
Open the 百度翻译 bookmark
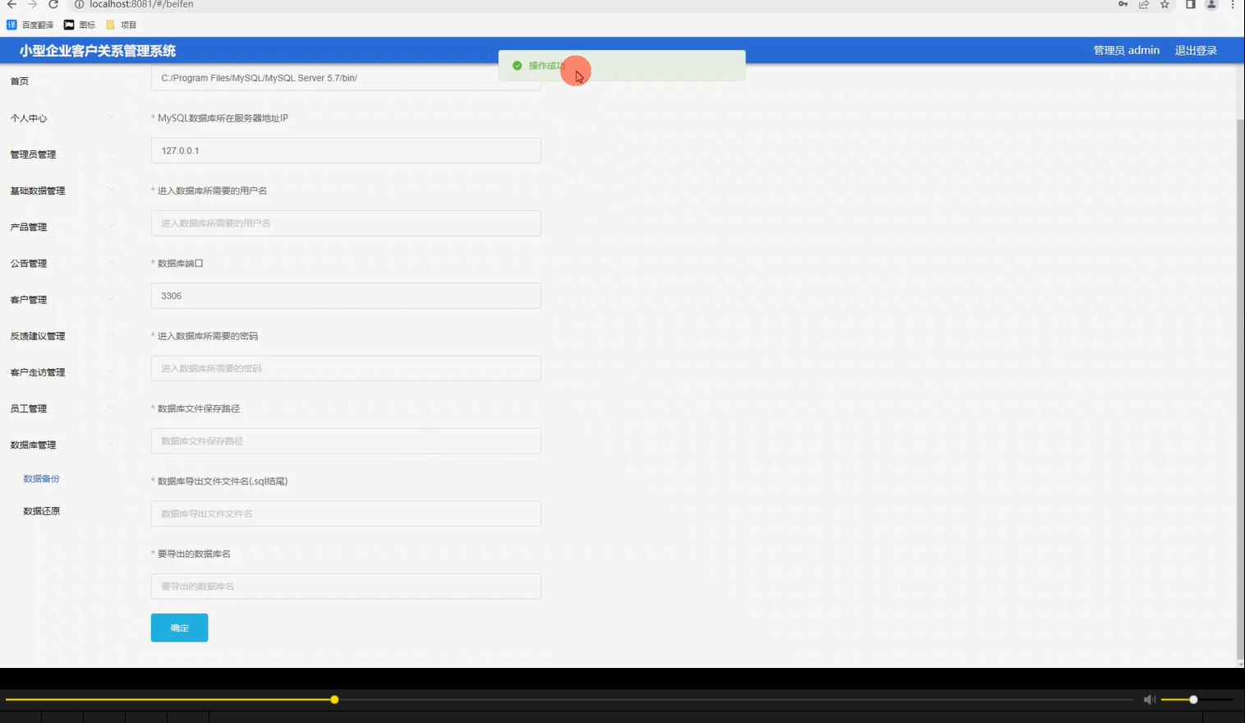click(x=30, y=25)
